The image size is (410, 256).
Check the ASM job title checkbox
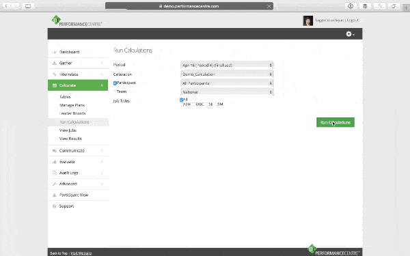point(182,104)
